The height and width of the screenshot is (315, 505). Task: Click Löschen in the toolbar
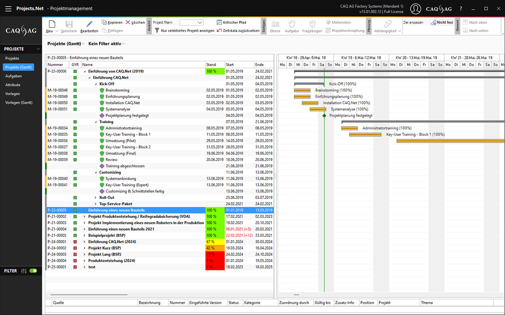pyautogui.click(x=135, y=22)
